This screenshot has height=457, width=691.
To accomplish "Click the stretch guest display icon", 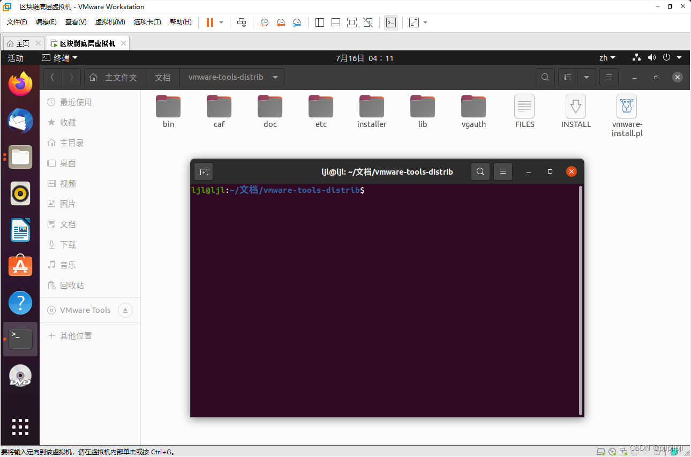I will tap(414, 23).
